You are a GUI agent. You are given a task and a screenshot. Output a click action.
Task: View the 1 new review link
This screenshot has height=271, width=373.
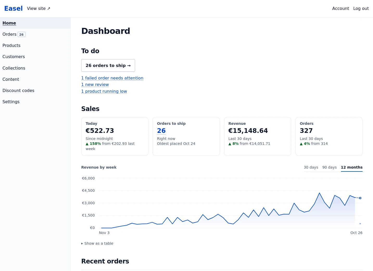[x=95, y=84]
